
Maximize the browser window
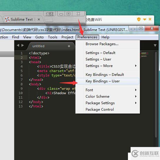click(69, 14)
